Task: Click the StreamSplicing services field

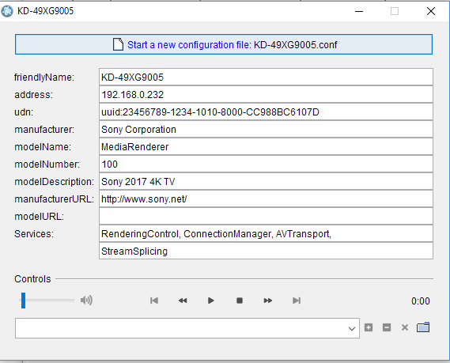Action: click(x=266, y=251)
